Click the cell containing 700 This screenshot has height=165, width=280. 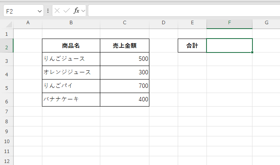tap(125, 86)
